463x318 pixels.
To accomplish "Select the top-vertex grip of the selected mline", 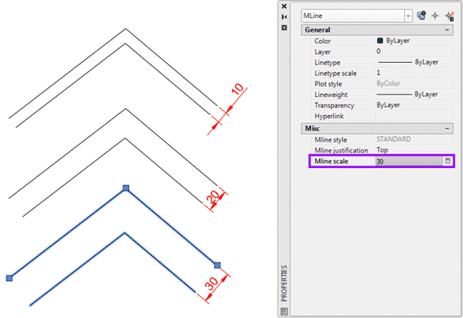I will point(126,188).
